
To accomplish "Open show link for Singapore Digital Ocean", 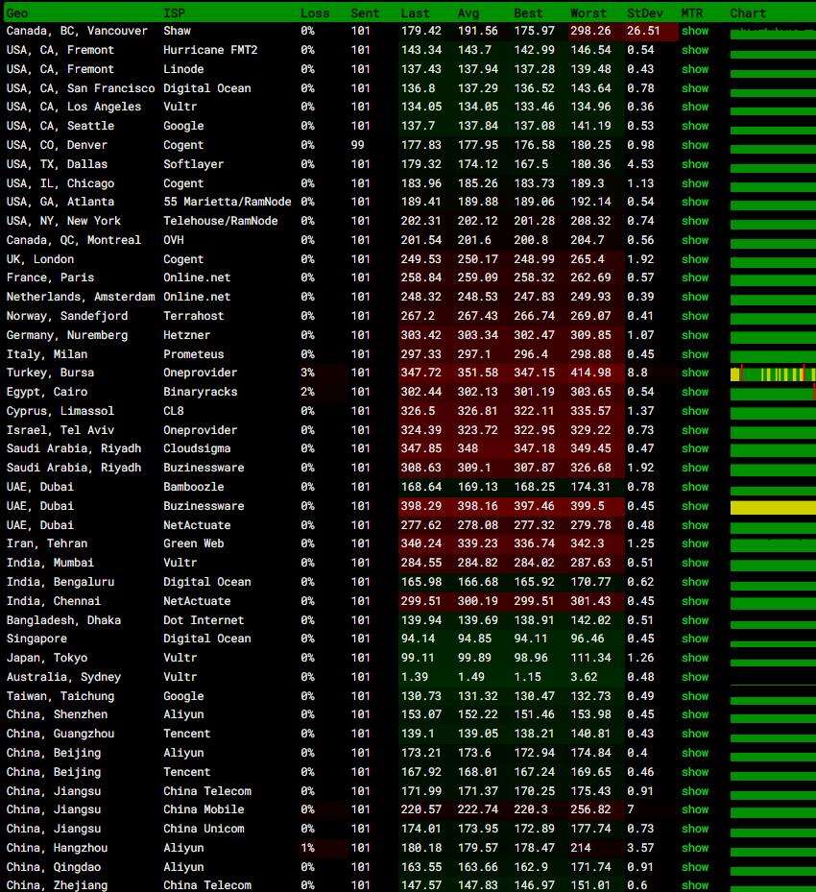I will click(x=695, y=639).
